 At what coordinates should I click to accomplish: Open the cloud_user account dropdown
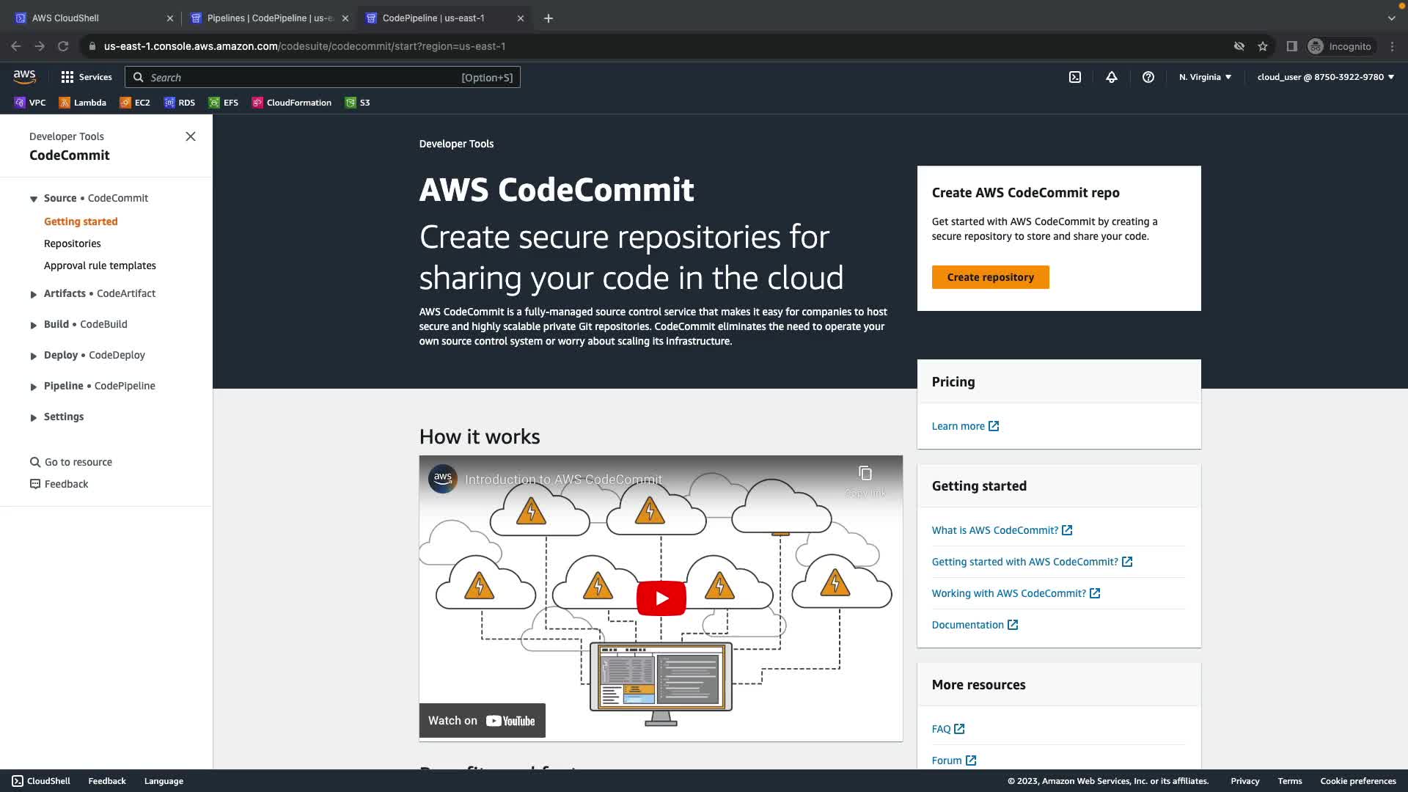click(x=1325, y=77)
